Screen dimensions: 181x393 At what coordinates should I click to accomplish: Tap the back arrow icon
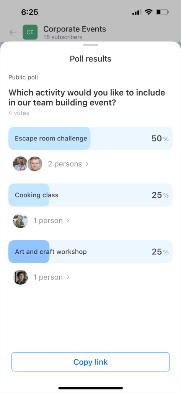pos(13,32)
